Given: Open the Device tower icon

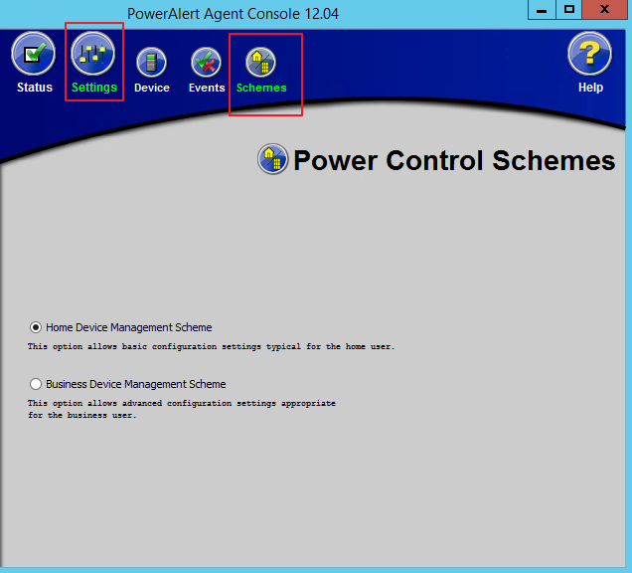Looking at the screenshot, I should click(x=152, y=62).
